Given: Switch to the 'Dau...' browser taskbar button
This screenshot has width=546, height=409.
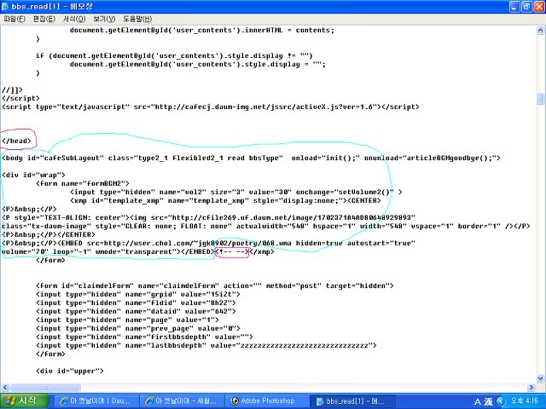Looking at the screenshot, I should [x=96, y=401].
